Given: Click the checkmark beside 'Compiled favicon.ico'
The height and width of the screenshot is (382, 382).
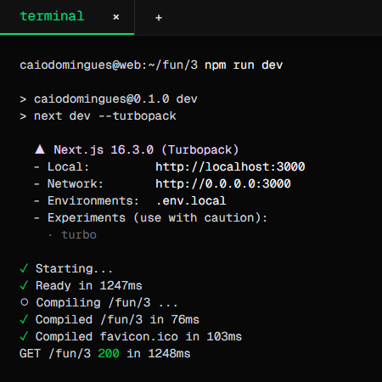Looking at the screenshot, I should pos(25,336).
